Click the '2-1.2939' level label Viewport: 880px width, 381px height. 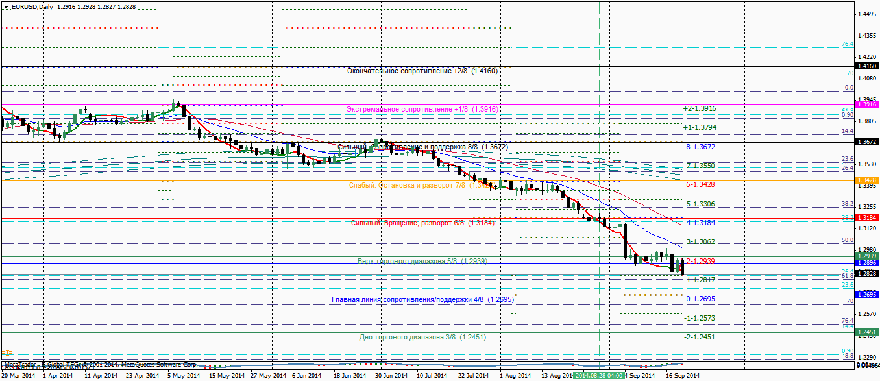pyautogui.click(x=701, y=260)
